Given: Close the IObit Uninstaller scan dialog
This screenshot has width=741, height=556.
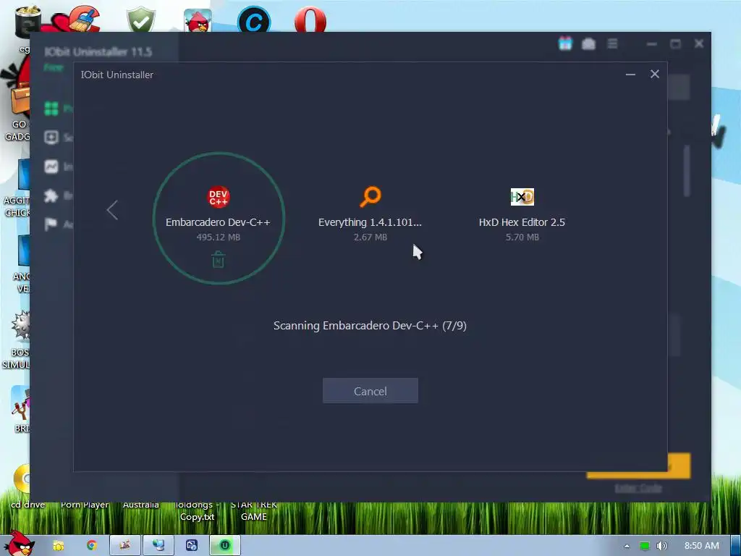Looking at the screenshot, I should point(654,74).
